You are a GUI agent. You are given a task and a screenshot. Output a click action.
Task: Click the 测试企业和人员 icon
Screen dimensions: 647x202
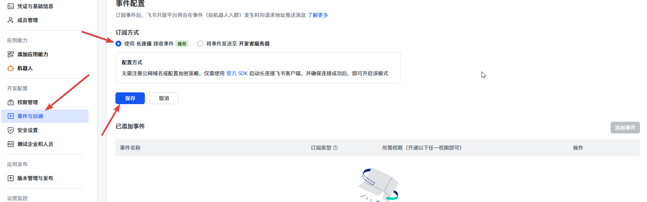click(11, 144)
